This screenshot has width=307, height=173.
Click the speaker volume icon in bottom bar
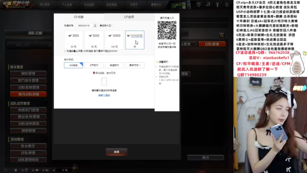pyautogui.click(x=47, y=170)
